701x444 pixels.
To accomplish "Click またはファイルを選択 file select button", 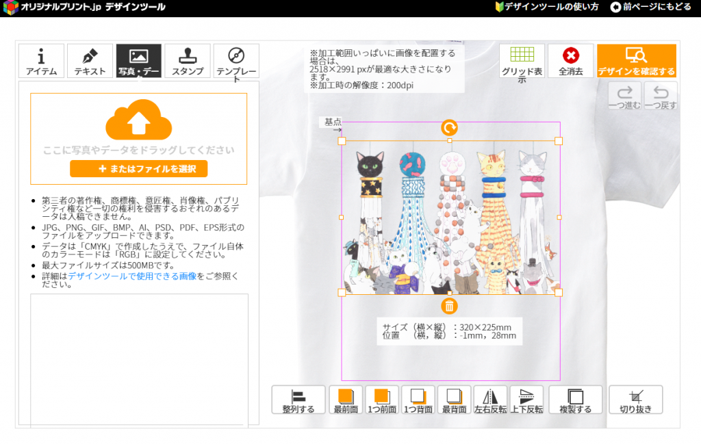I will [x=138, y=169].
